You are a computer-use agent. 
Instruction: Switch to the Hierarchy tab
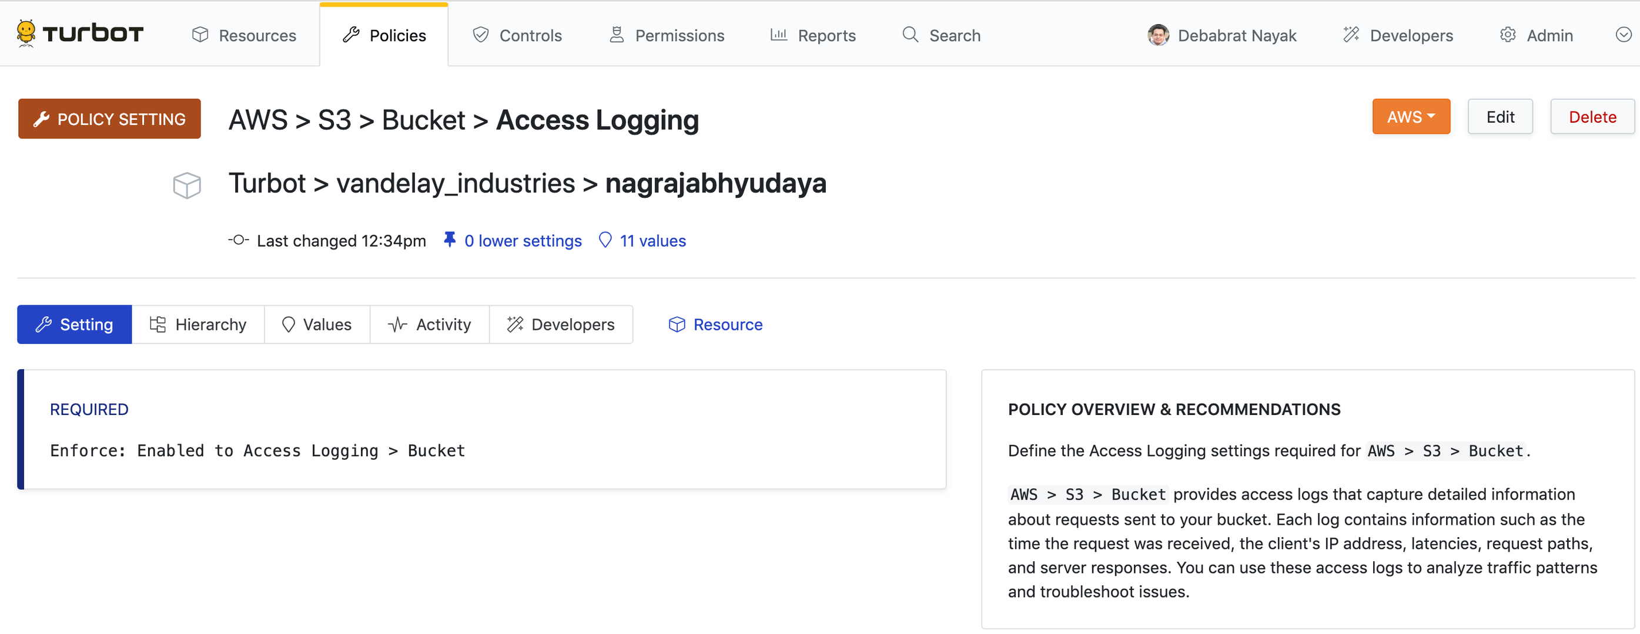pos(198,324)
